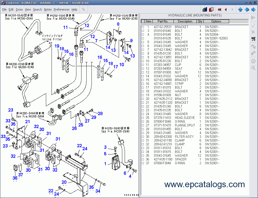Sort by the Options column header
Image resolution: width=258 pixels, height=198 pixels.
point(216,21)
